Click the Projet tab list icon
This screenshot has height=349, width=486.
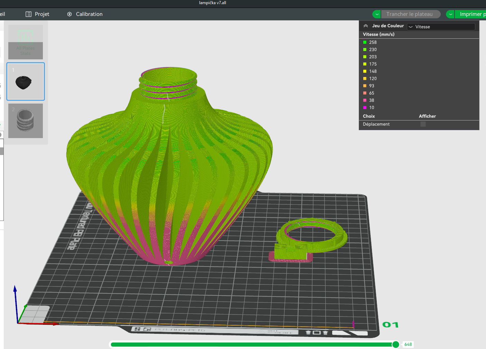pyautogui.click(x=28, y=14)
